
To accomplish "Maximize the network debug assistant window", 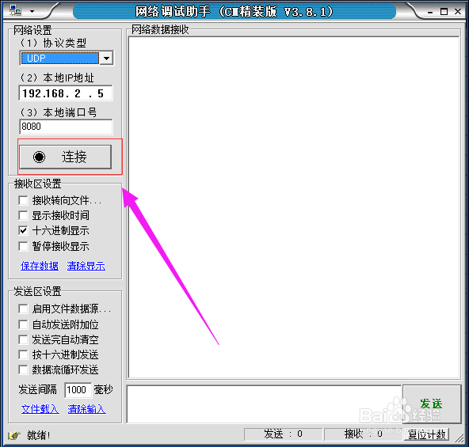I will pyautogui.click(x=444, y=12).
